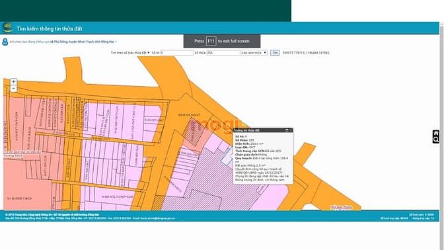Click the 'Tìm kiếm thông tin thửa đất' header title
This screenshot has width=444, height=250.
(x=50, y=28)
